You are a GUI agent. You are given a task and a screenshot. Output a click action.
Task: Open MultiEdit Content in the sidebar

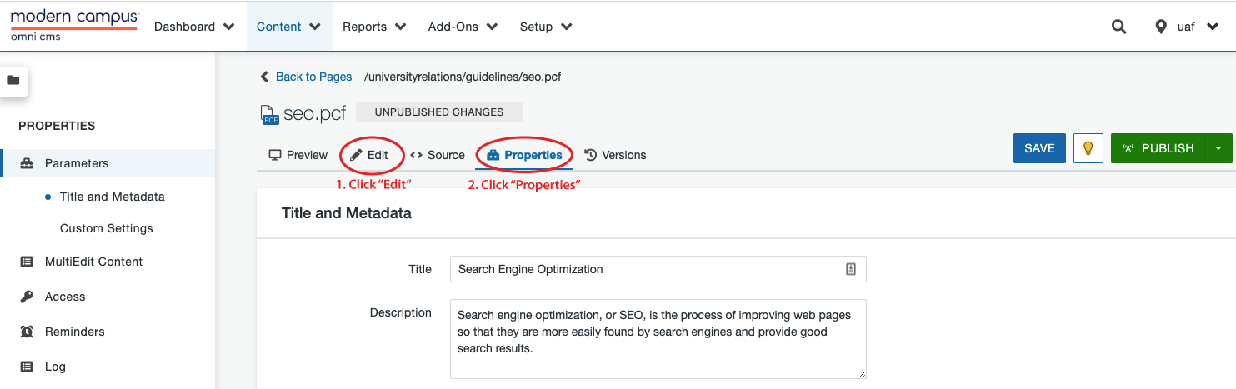(93, 262)
